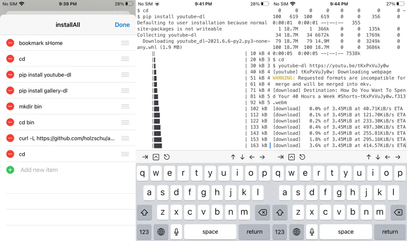Tap Done in the installAll editor

pyautogui.click(x=122, y=24)
